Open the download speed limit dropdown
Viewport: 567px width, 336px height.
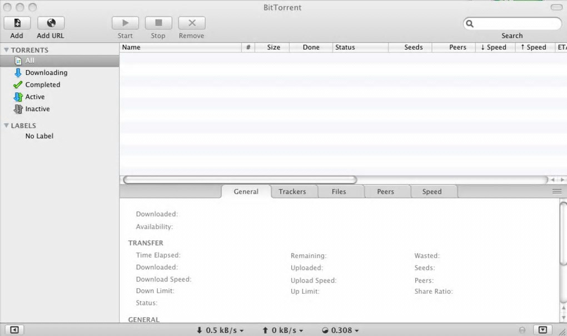[220, 330]
